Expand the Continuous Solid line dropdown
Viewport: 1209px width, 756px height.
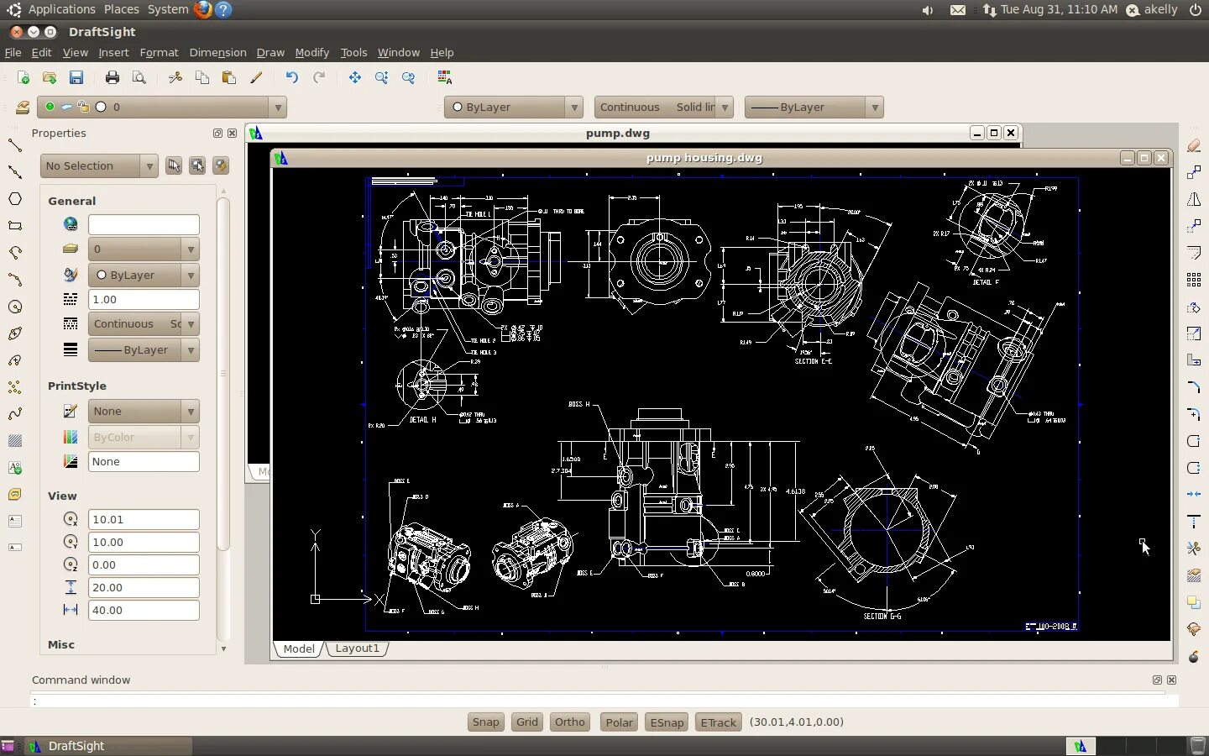(664, 108)
